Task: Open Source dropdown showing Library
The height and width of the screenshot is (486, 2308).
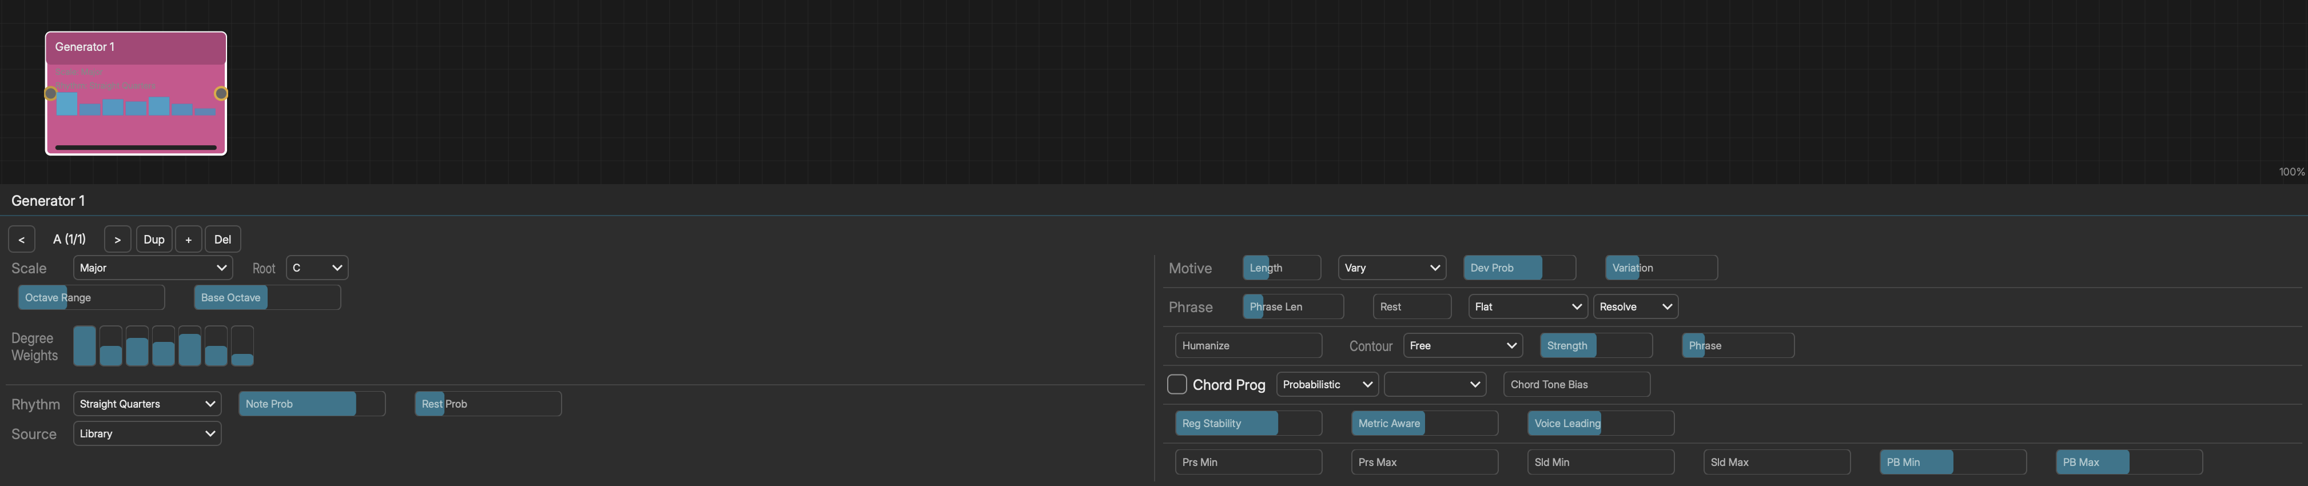Action: pos(147,433)
